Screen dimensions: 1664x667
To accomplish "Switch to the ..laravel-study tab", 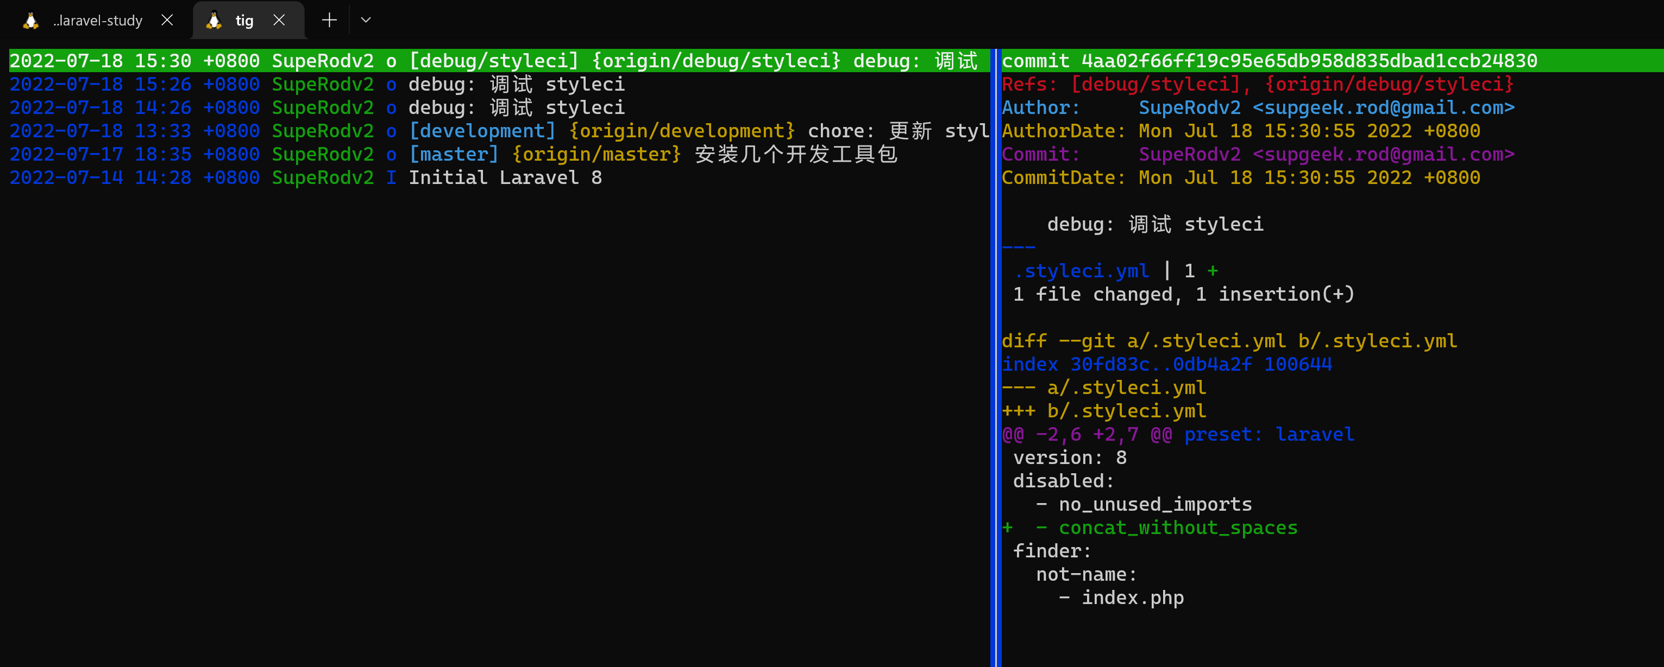I will pyautogui.click(x=98, y=21).
